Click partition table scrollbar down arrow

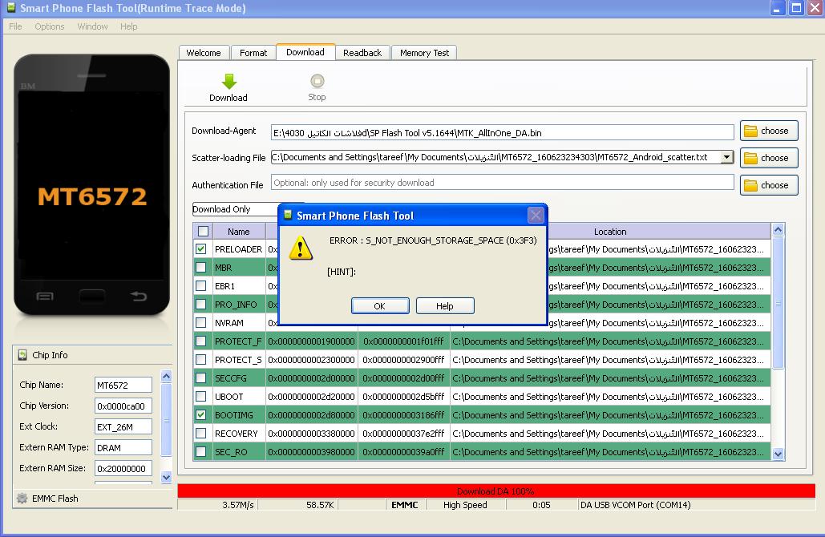(778, 454)
